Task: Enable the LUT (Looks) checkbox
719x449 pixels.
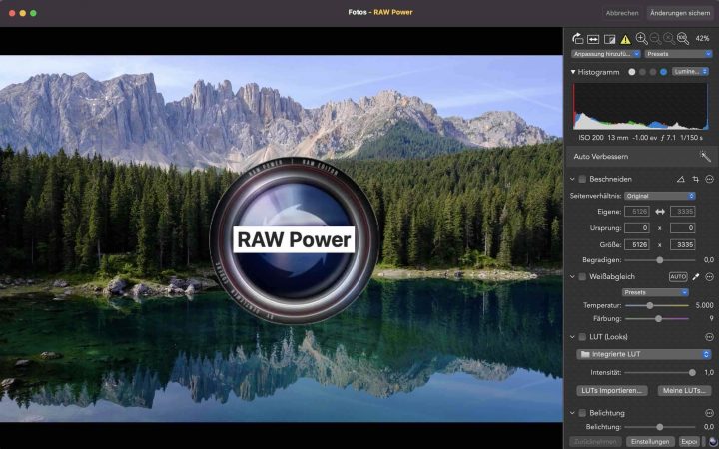Action: tap(582, 337)
